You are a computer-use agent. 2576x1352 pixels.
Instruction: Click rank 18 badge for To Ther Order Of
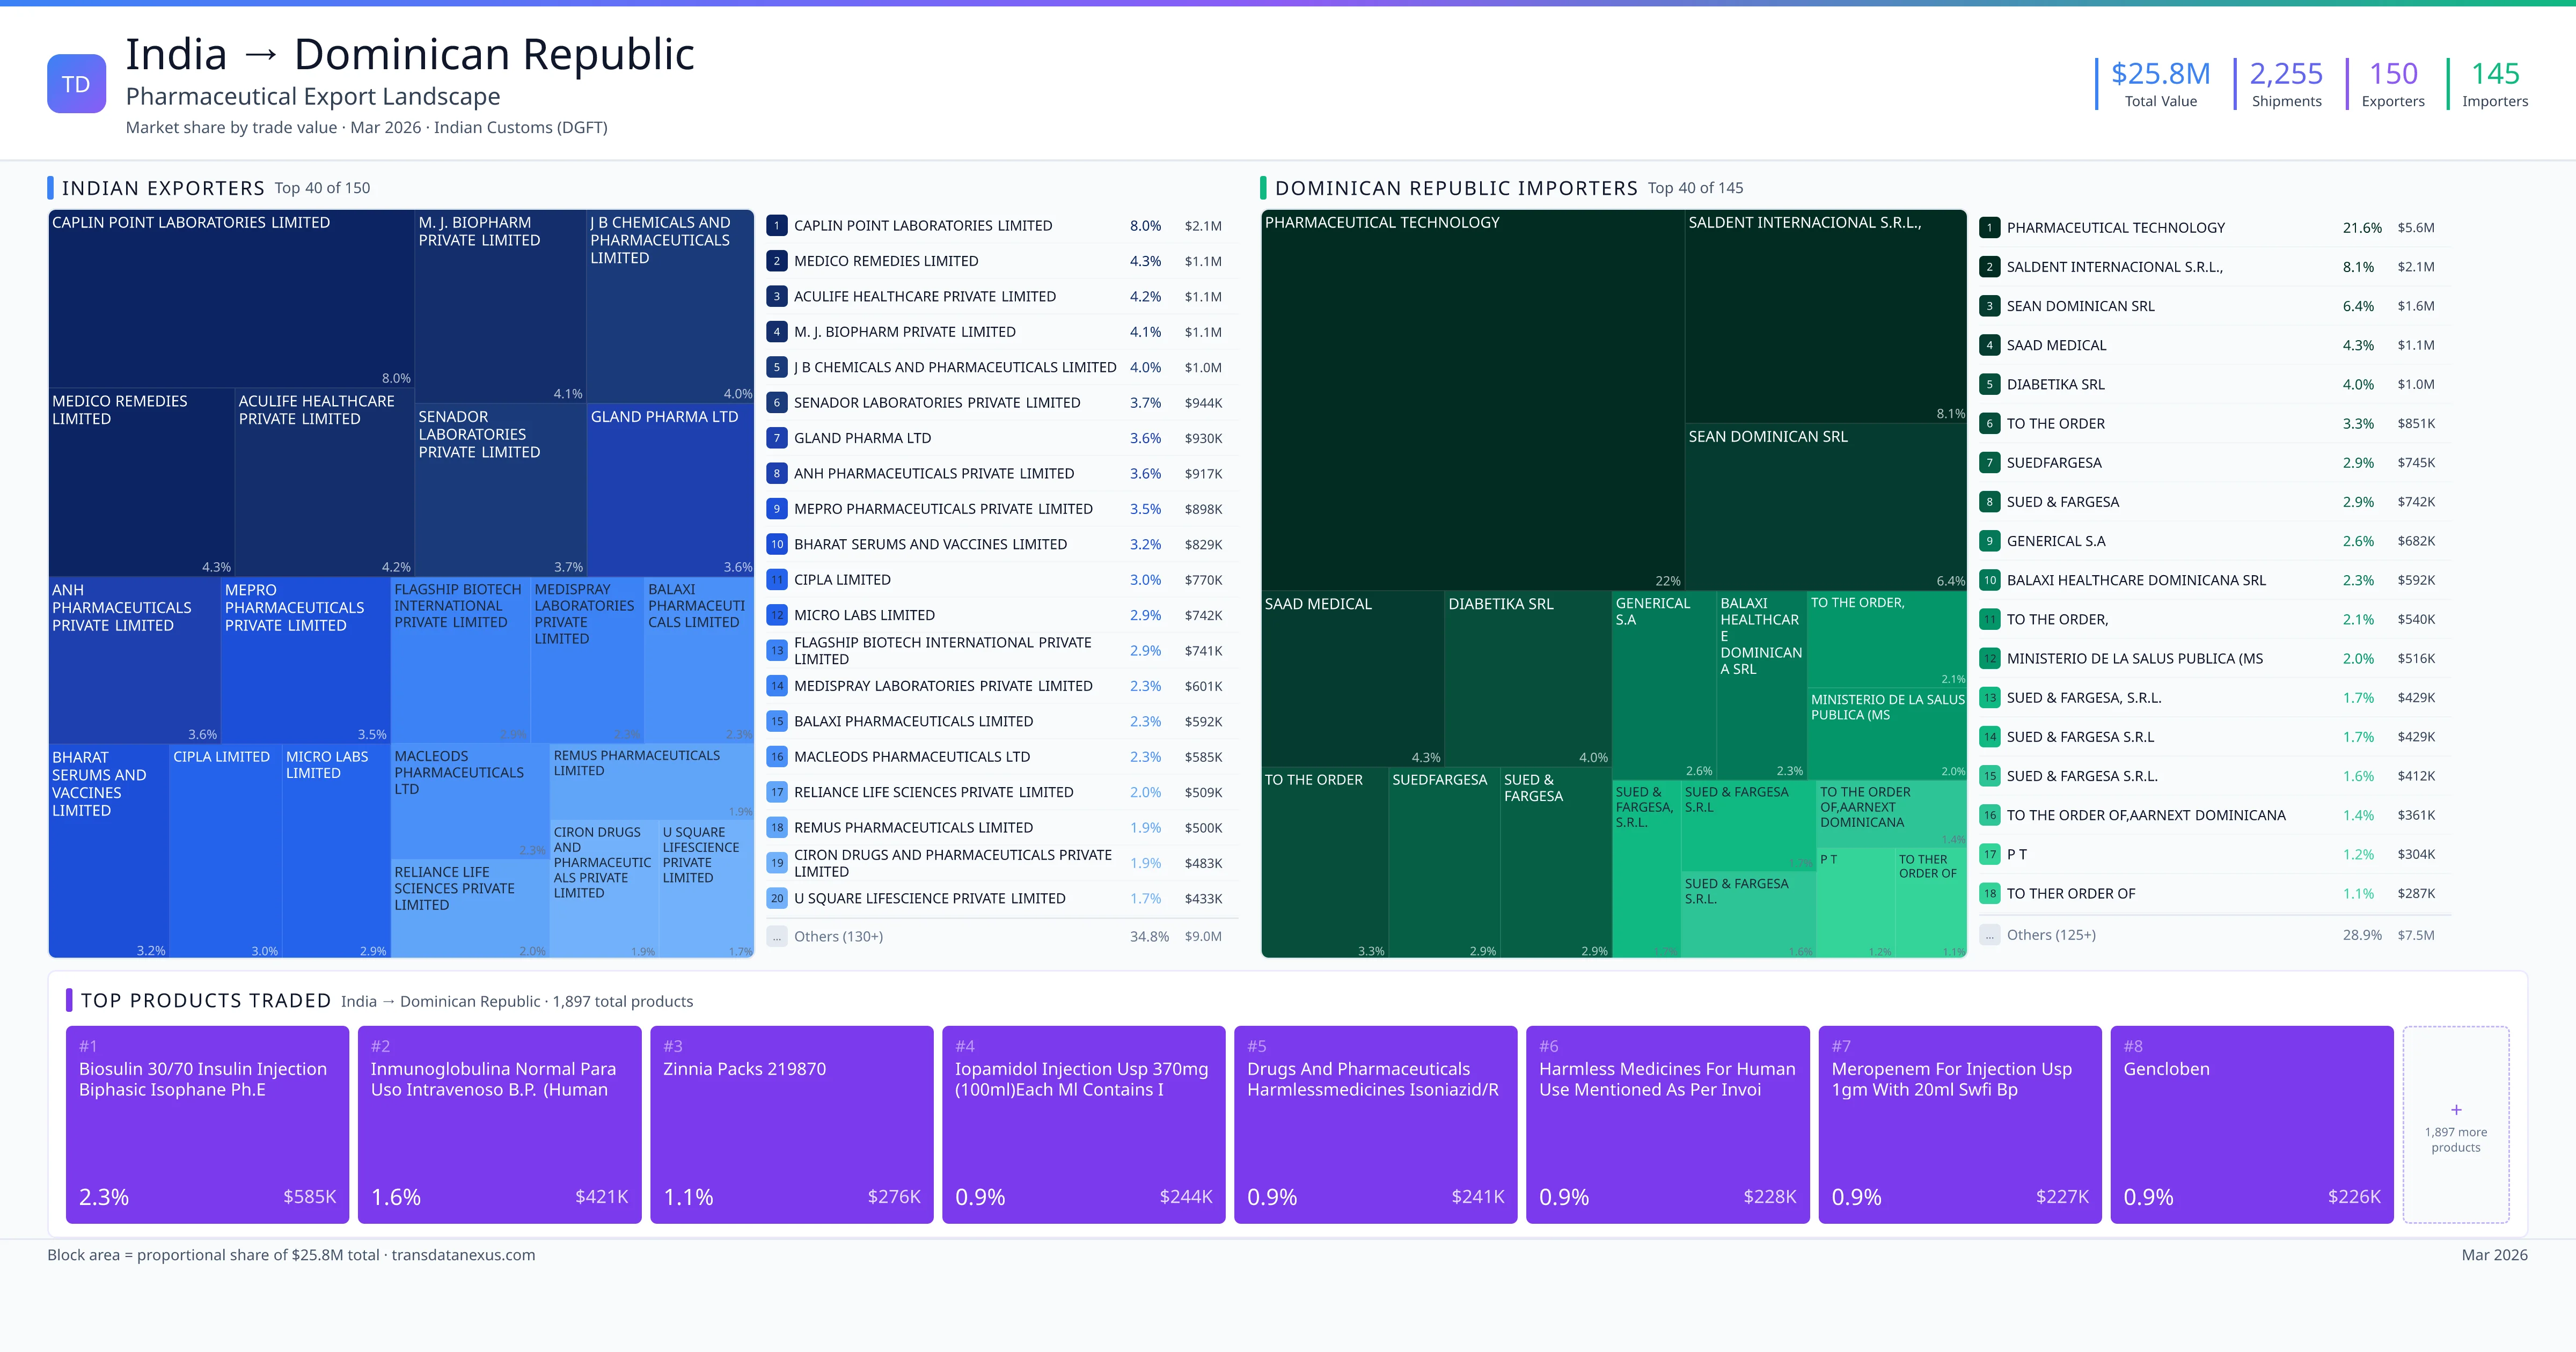[1989, 893]
